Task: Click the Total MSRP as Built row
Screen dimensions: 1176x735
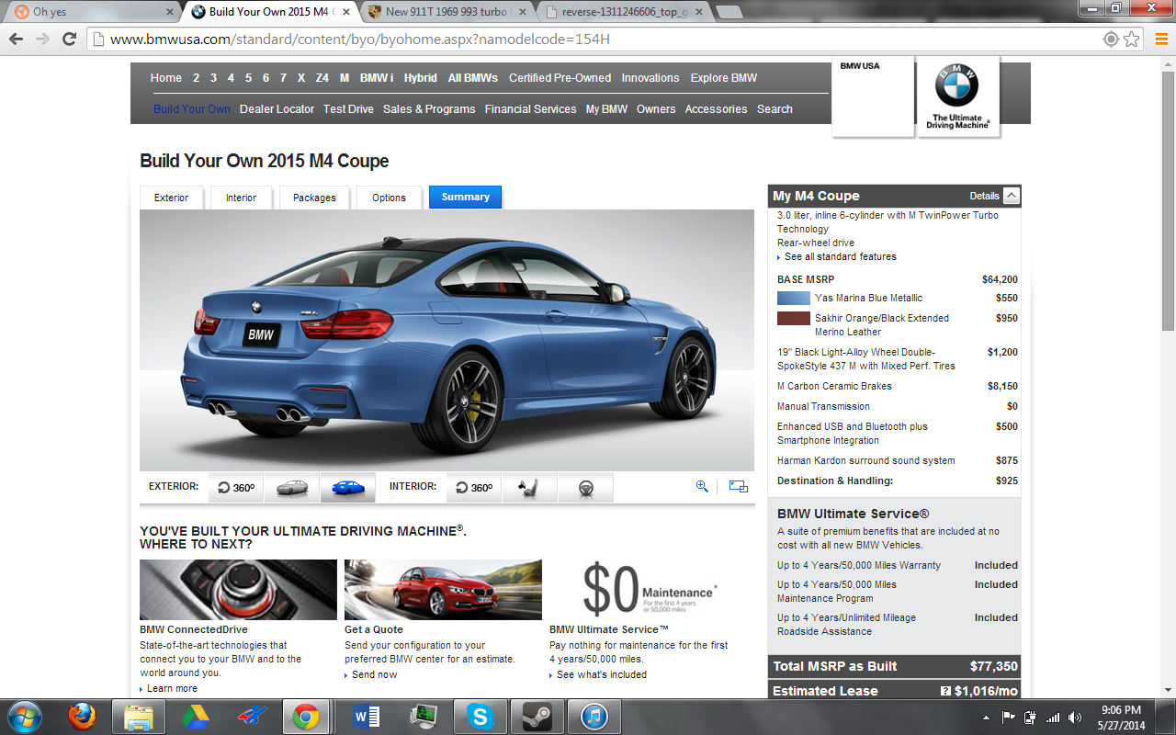Action: (x=895, y=666)
